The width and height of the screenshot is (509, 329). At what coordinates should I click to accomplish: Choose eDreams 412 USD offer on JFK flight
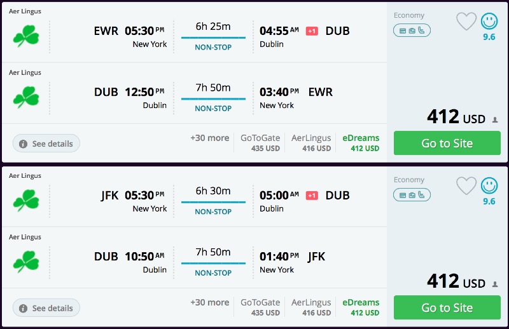click(x=361, y=307)
